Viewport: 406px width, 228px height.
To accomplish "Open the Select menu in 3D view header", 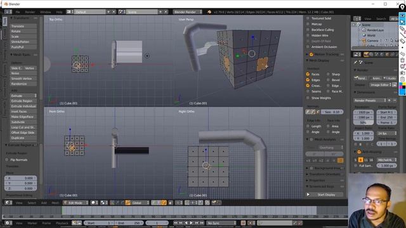I will (32, 203).
